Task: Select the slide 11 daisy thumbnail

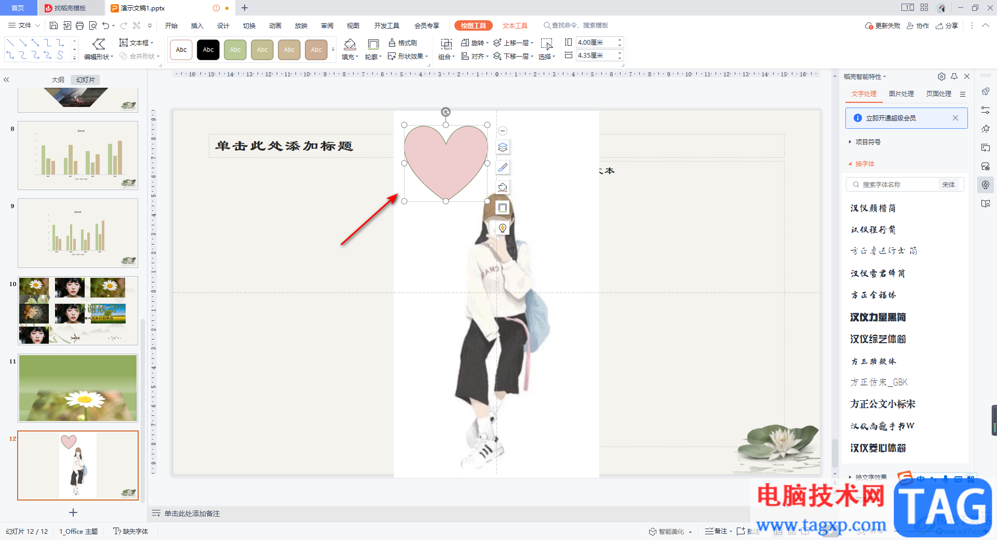Action: 78,388
